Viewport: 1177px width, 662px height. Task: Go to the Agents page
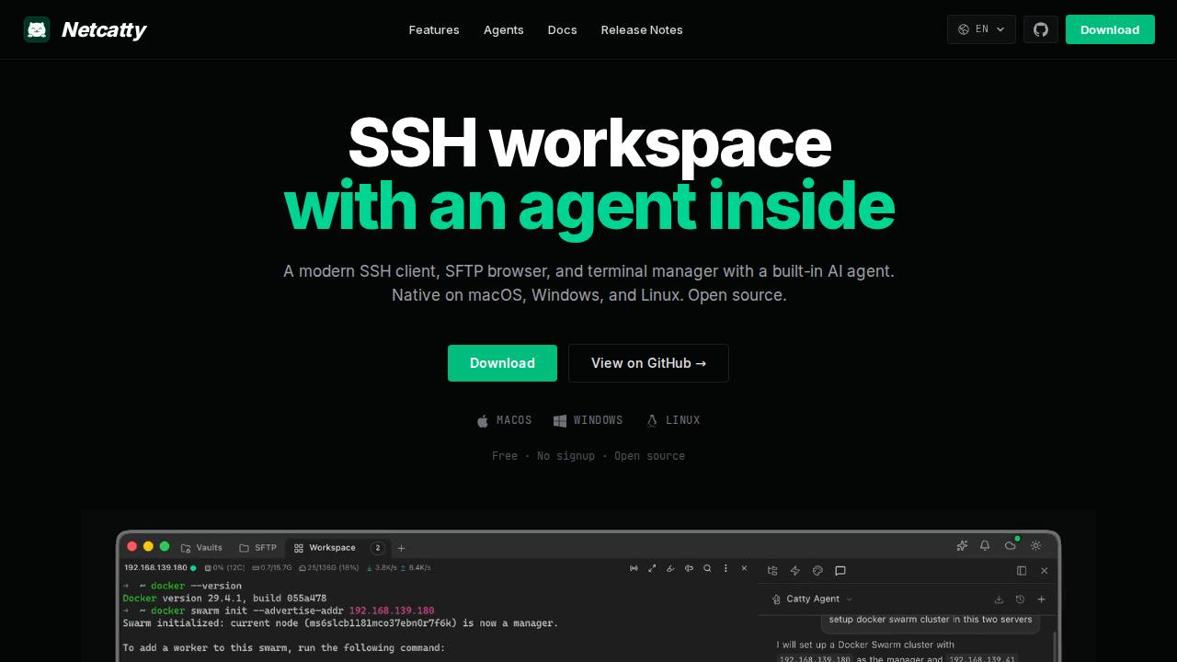[x=504, y=29]
